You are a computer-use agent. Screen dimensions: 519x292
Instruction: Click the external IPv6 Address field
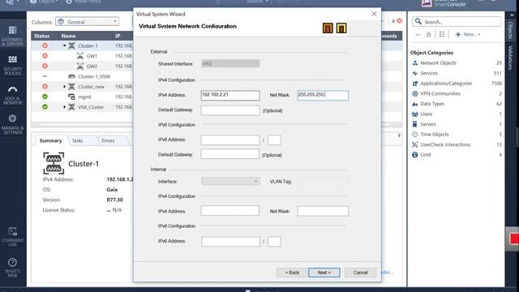[x=230, y=140]
